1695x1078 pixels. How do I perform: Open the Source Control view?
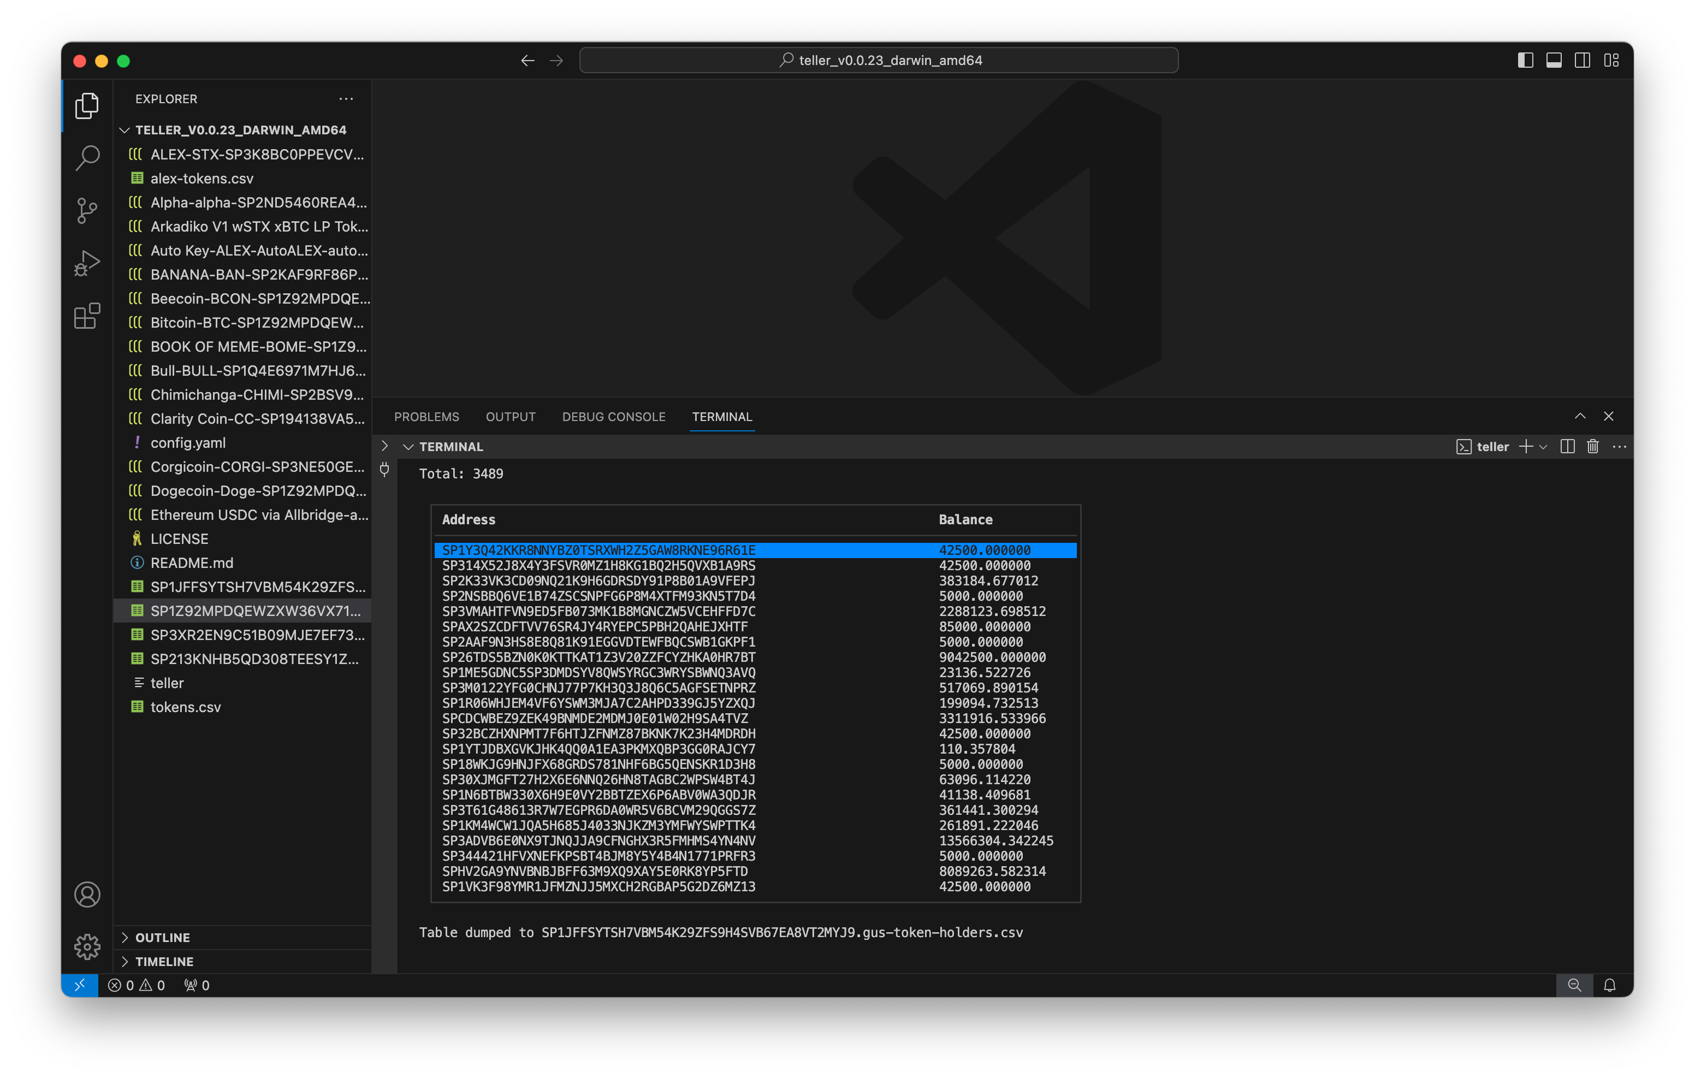[x=87, y=210]
